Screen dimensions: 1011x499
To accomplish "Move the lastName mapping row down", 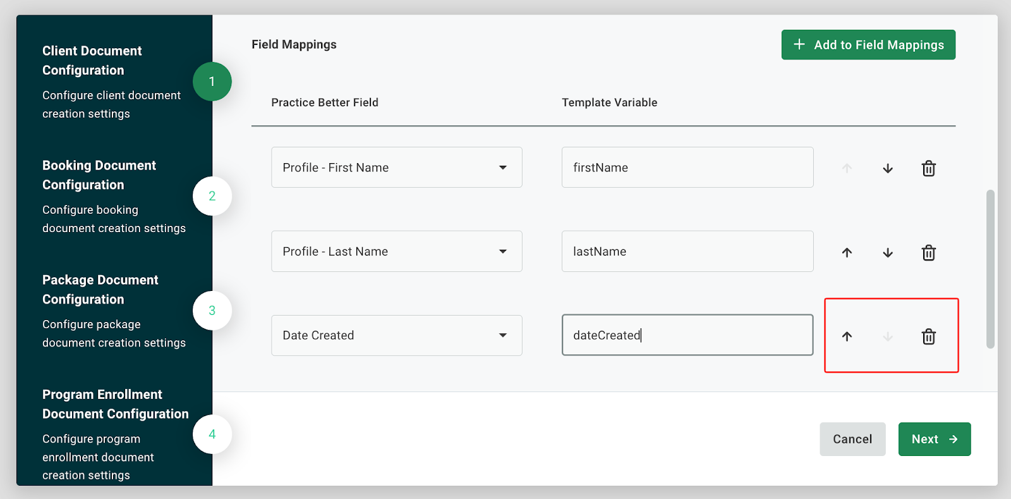I will (x=888, y=252).
